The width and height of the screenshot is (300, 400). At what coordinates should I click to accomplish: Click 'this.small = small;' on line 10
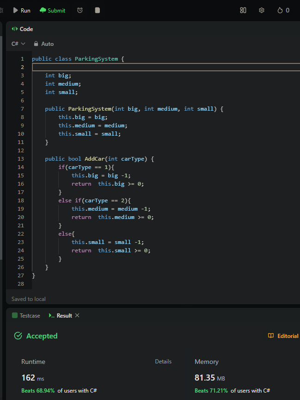89,134
